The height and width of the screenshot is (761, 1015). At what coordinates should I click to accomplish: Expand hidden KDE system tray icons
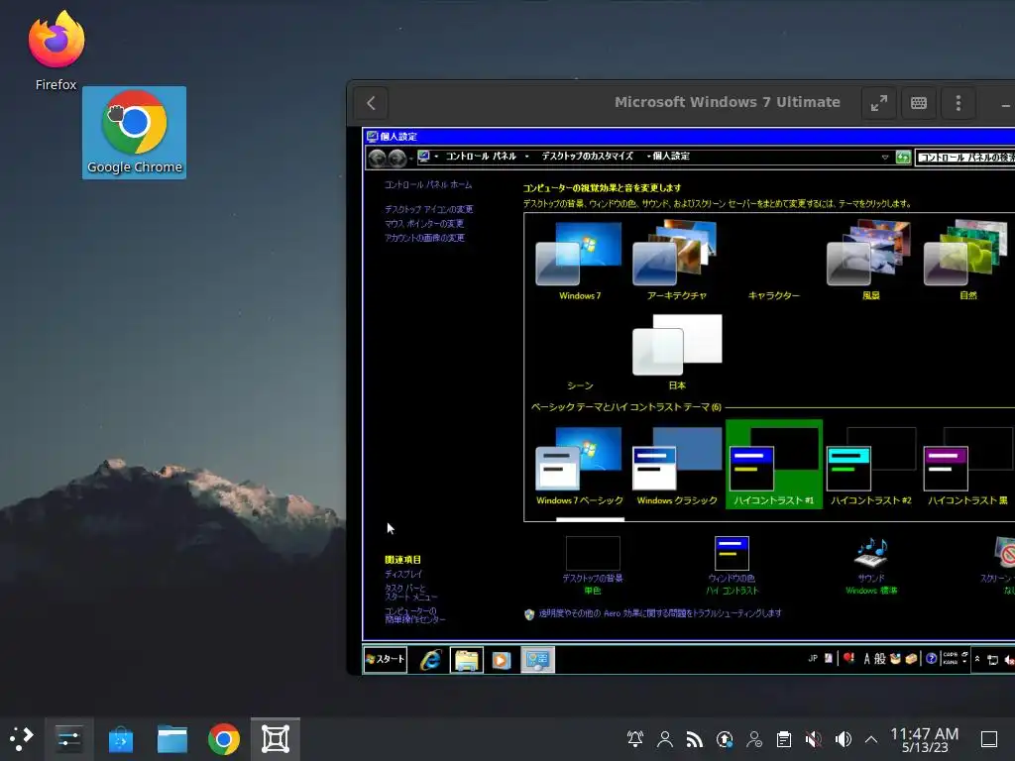(x=871, y=739)
